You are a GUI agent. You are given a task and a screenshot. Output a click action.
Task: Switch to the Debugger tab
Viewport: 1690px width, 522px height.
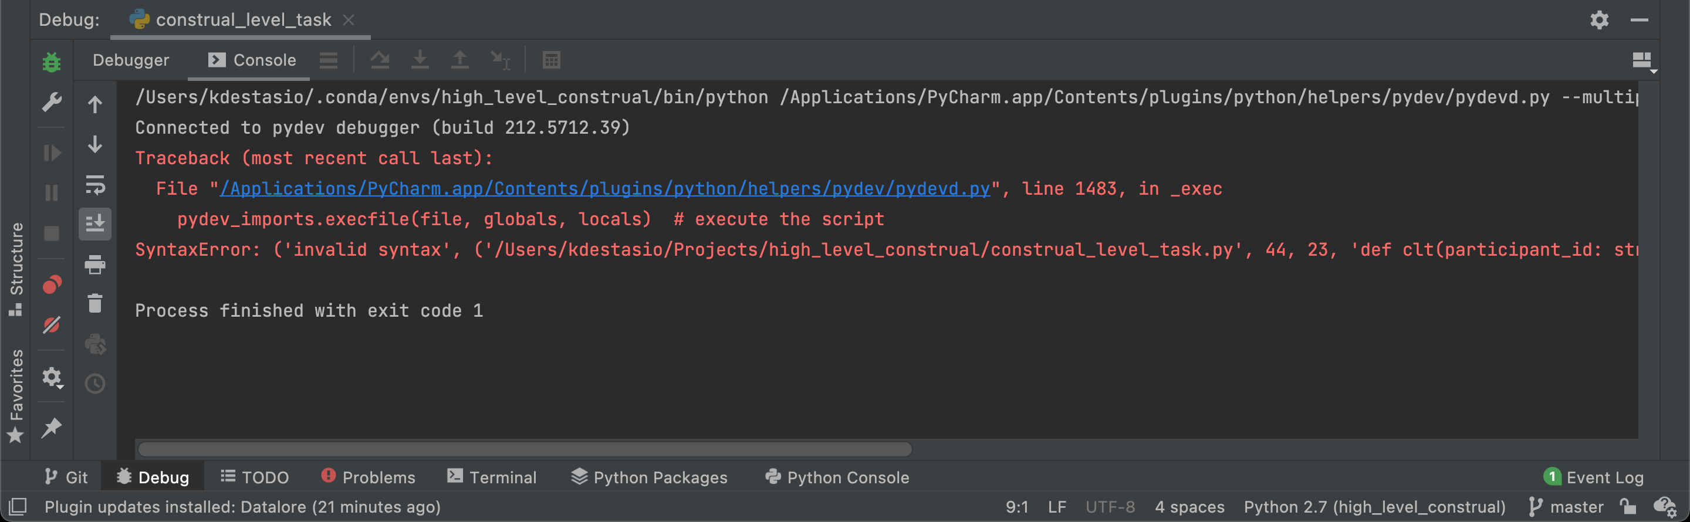pyautogui.click(x=130, y=60)
